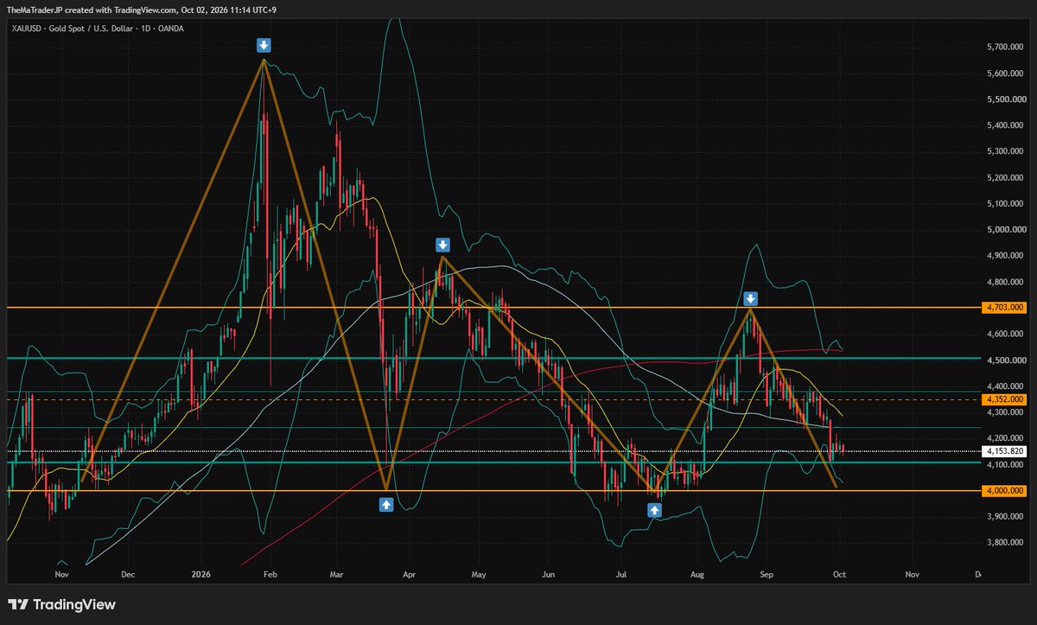
Task: Click the 3,800.000 price axis label
Action: pos(1005,543)
